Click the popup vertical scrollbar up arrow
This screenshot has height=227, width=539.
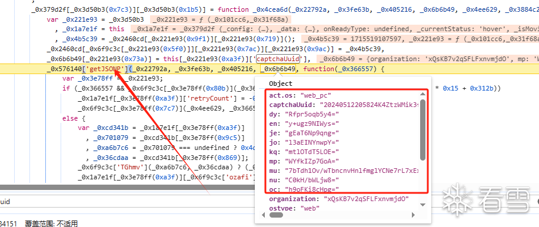pos(422,94)
